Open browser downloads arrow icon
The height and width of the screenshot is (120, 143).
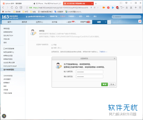pos(127,7)
